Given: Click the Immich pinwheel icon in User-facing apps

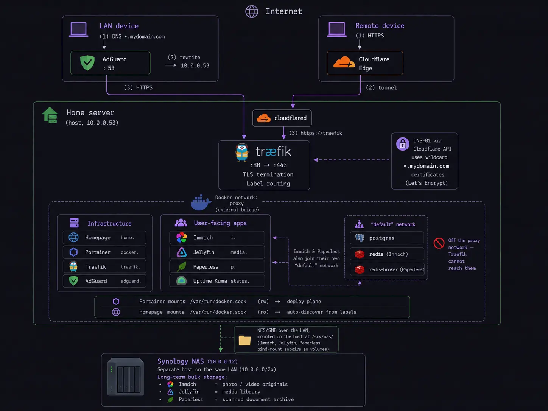Looking at the screenshot, I should pos(182,237).
